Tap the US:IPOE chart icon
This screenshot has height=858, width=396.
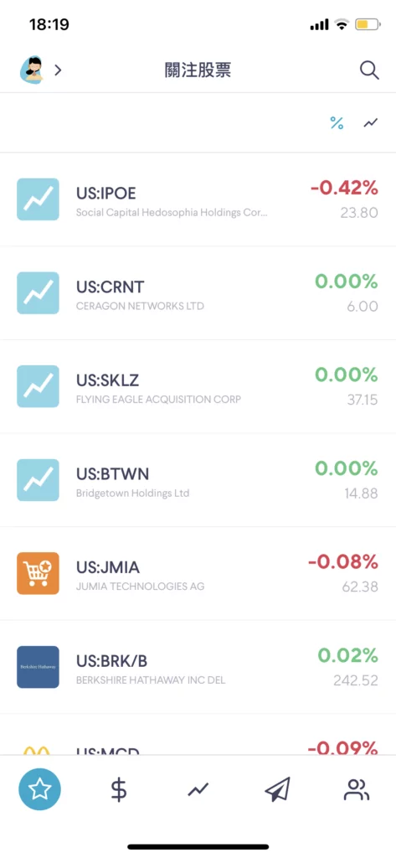tap(38, 199)
